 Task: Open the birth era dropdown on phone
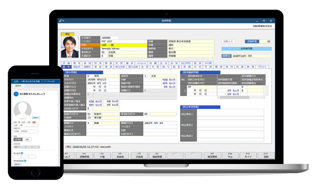coord(17,147)
